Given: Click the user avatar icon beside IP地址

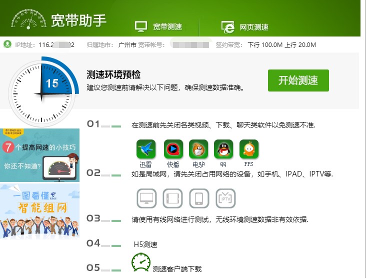Looking at the screenshot, I should (7, 44).
